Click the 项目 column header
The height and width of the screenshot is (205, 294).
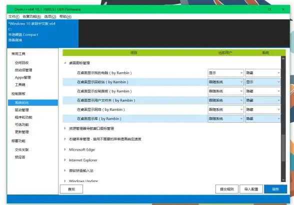[x=134, y=52]
